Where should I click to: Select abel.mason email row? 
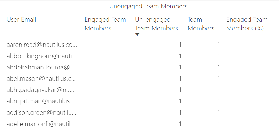click(42, 79)
